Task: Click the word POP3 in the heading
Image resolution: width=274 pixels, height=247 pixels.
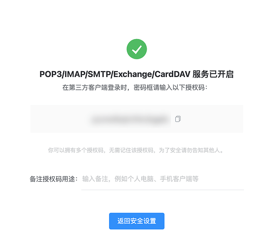Action: 51,74
